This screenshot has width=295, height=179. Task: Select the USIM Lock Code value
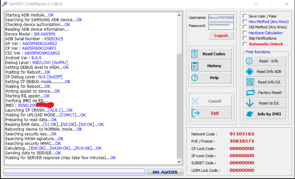[242, 170]
